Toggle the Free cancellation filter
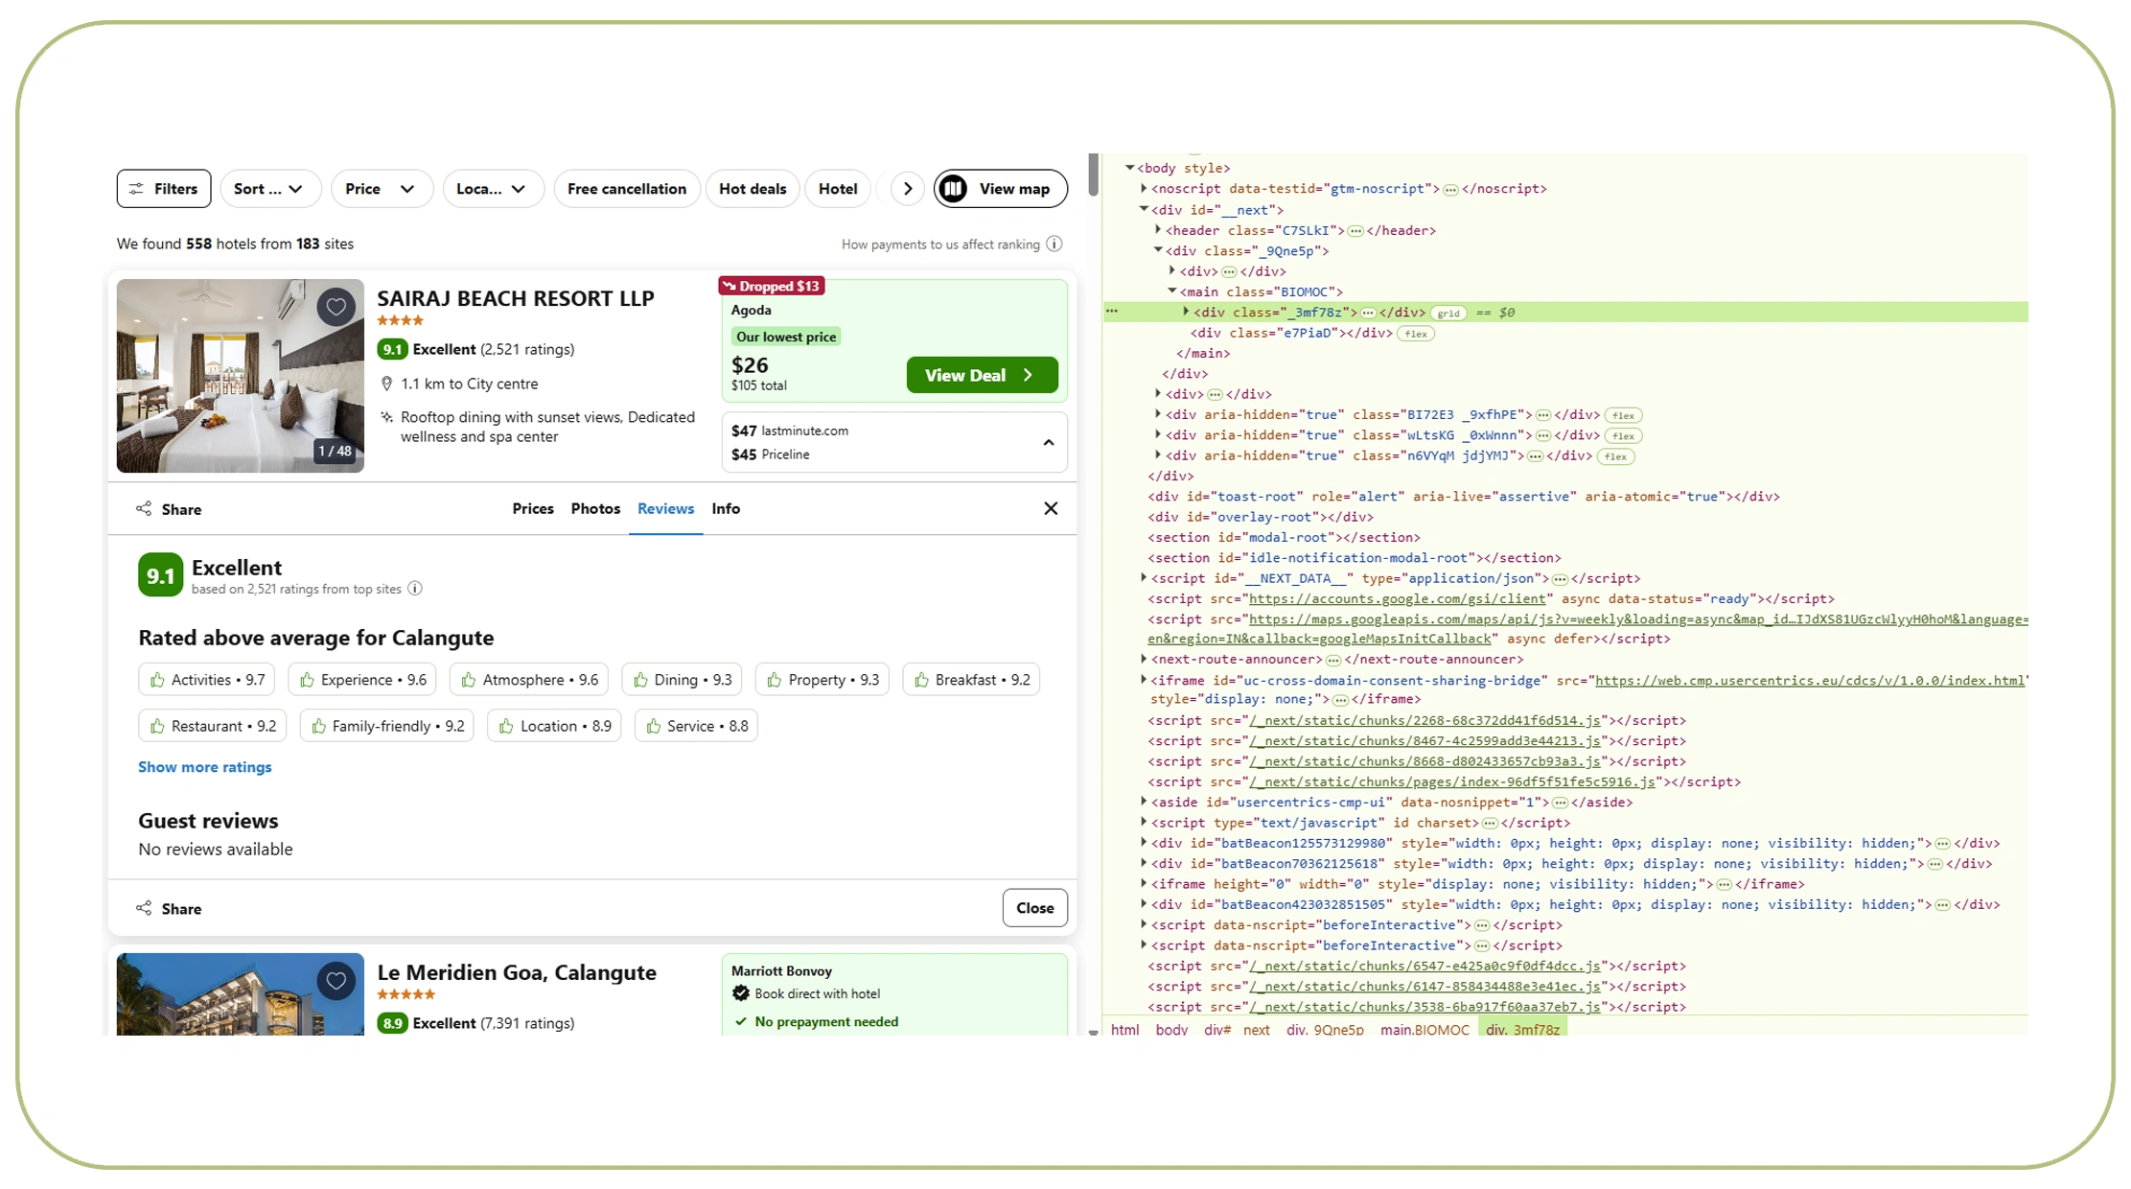Image resolution: width=2131 pixels, height=1189 pixels. [627, 189]
